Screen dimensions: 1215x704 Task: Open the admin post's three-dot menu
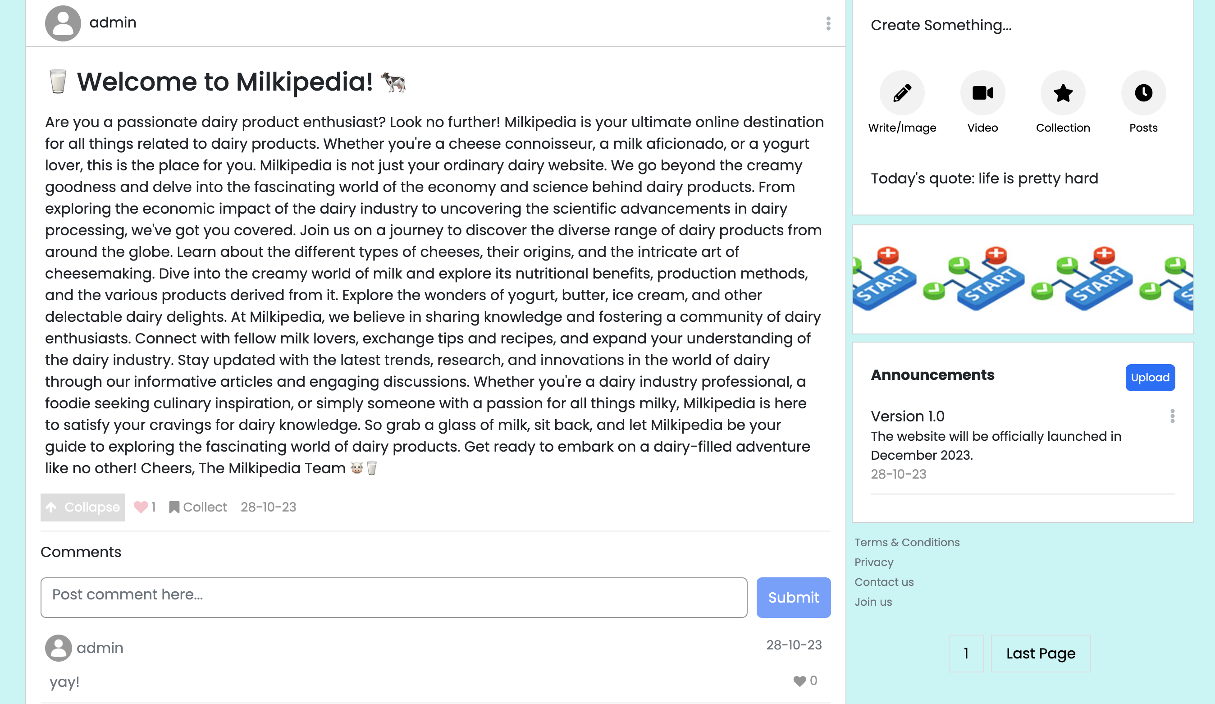click(828, 23)
